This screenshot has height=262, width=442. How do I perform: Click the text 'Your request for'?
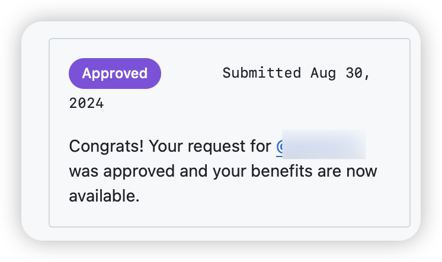210,146
